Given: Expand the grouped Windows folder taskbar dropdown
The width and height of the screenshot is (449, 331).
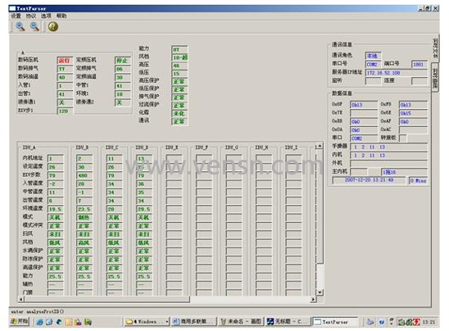Looking at the screenshot, I should (x=167, y=321).
